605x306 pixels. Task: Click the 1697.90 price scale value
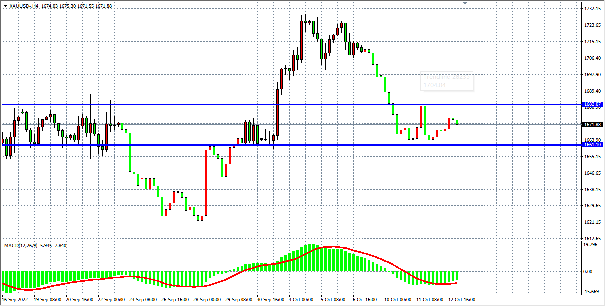(592, 75)
